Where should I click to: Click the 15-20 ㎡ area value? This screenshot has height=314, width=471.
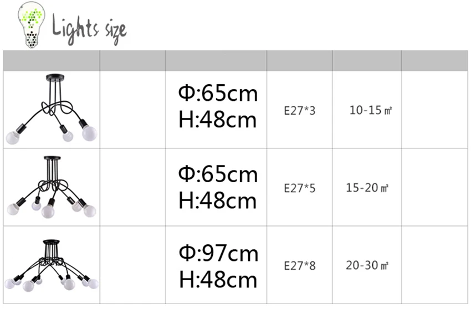tap(368, 188)
